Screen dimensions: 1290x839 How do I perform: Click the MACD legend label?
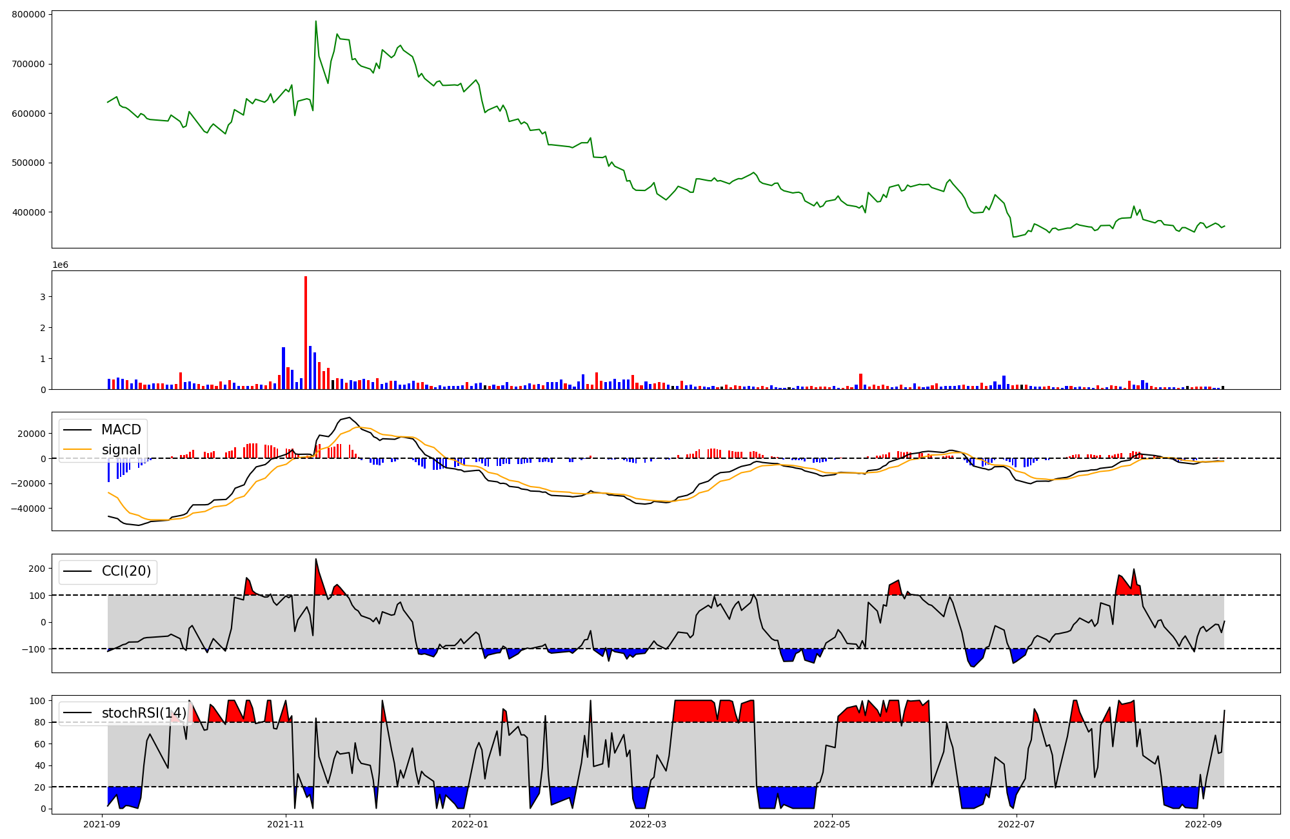(x=121, y=430)
